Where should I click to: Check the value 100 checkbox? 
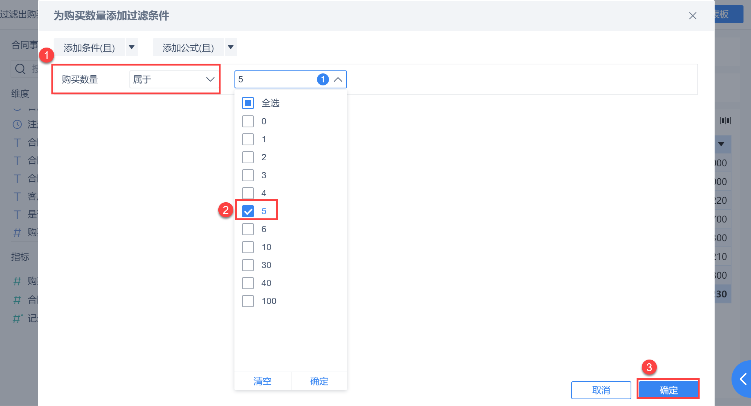point(248,301)
